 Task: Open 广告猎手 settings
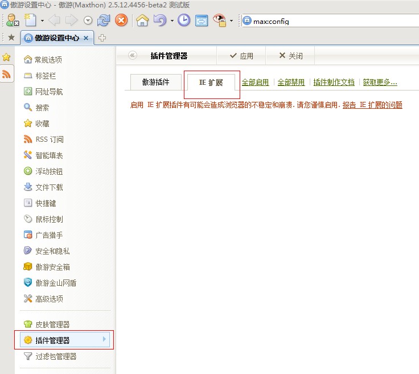coord(43,235)
